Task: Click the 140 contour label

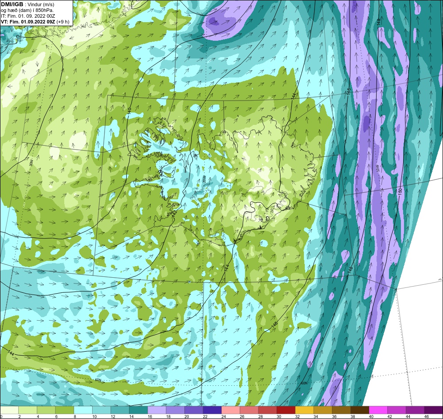Action: (129, 110)
